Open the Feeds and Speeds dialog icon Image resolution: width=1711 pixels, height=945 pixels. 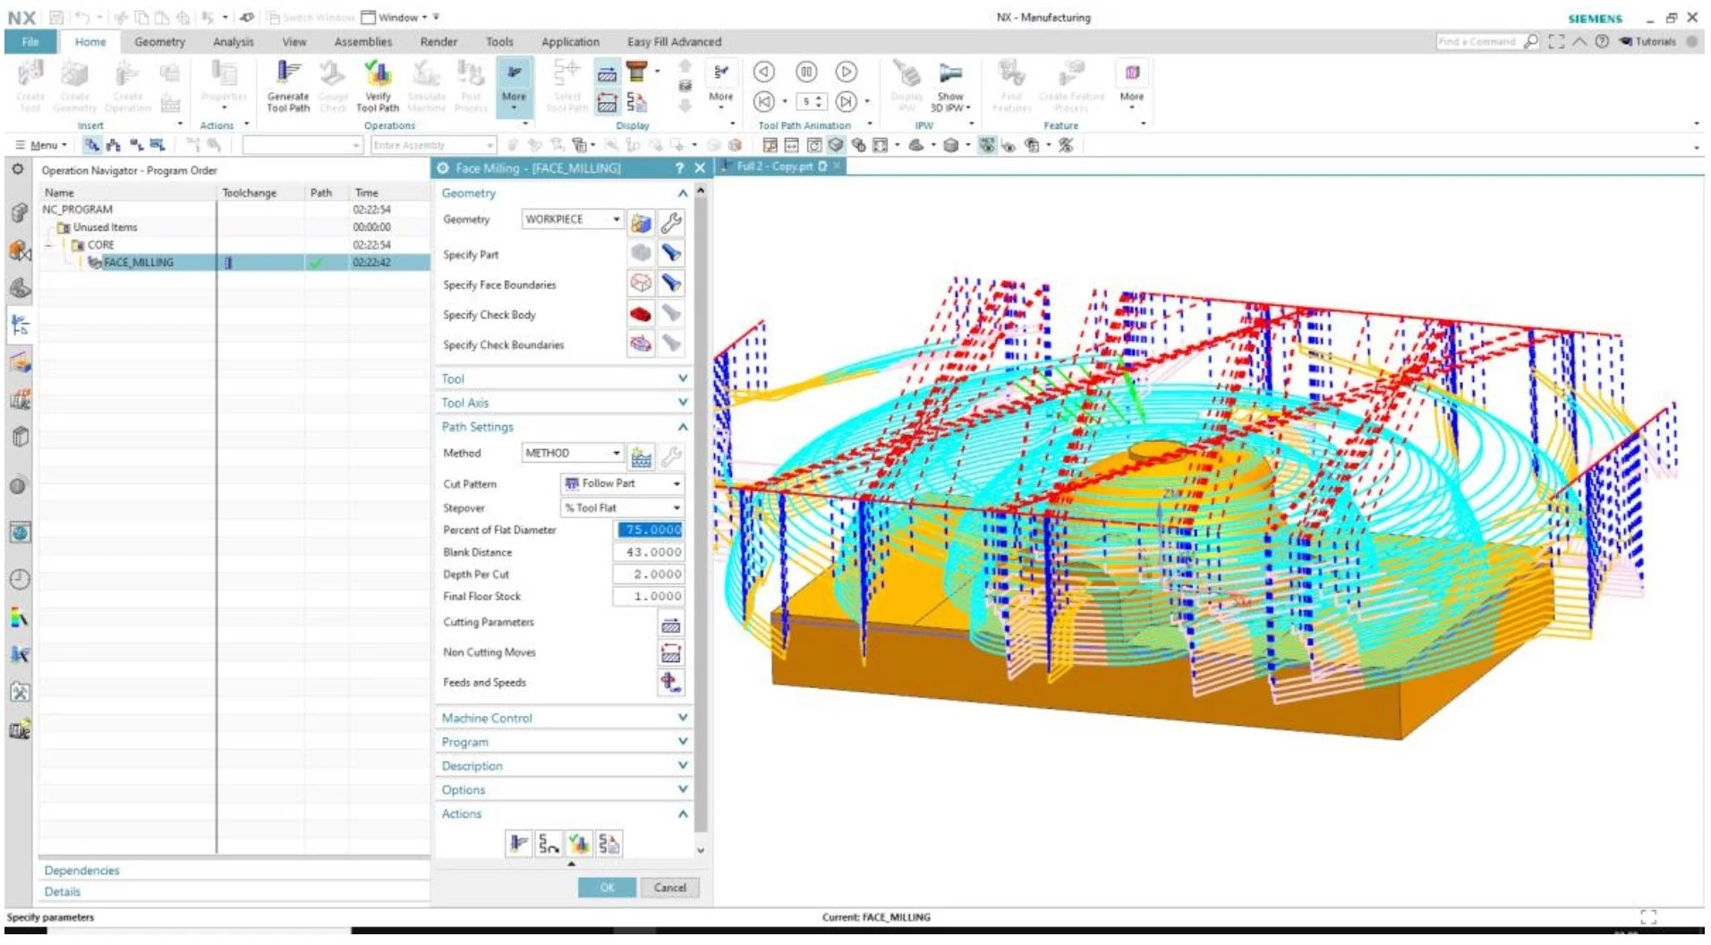[x=671, y=683]
